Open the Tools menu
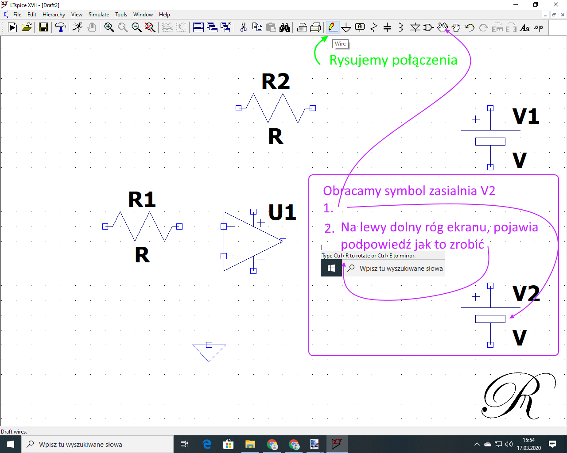 (121, 15)
